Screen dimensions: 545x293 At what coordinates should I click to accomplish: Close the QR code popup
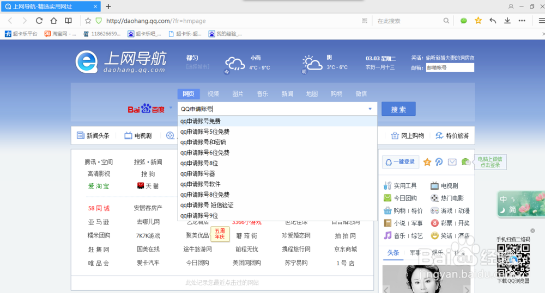[532, 230]
